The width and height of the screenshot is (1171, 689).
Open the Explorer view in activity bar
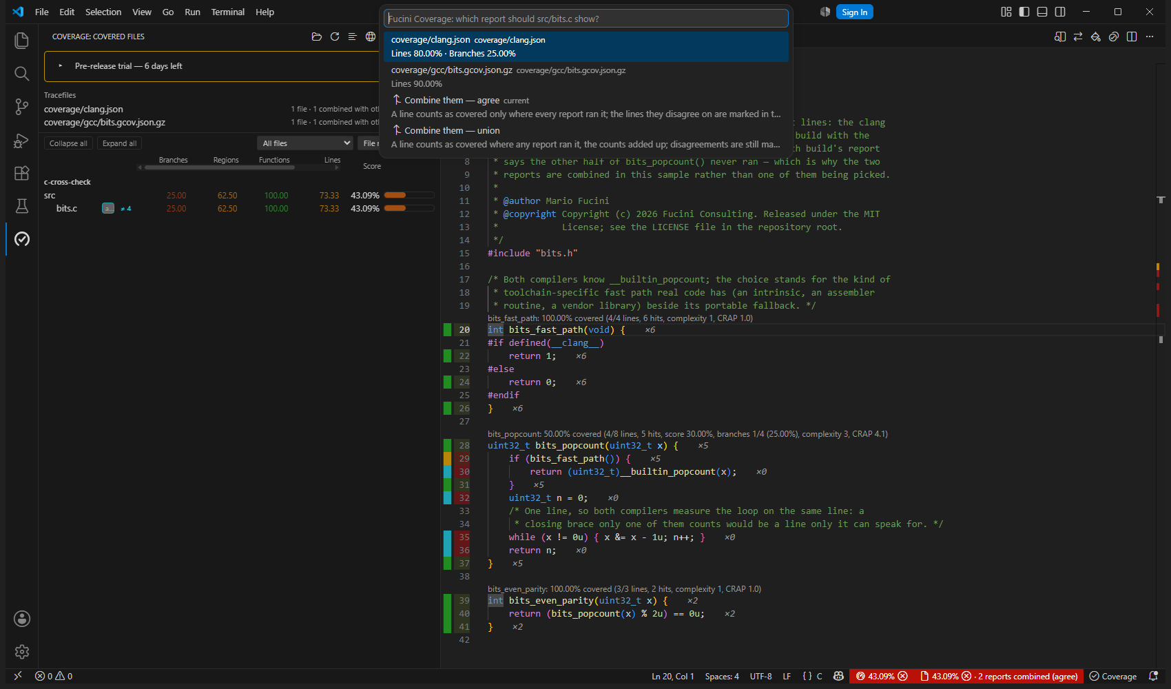pos(22,41)
